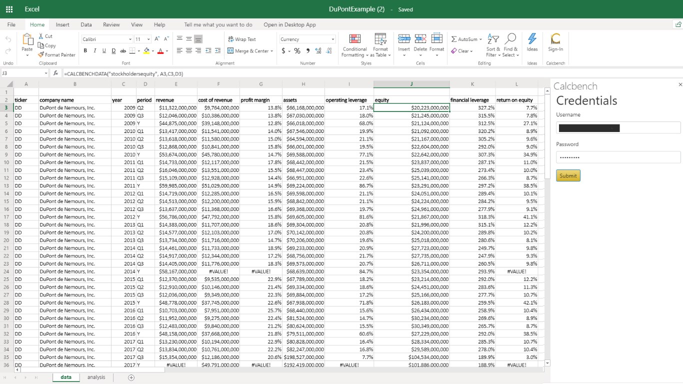Open the analysis sheet tab
The height and width of the screenshot is (384, 683).
(96, 377)
